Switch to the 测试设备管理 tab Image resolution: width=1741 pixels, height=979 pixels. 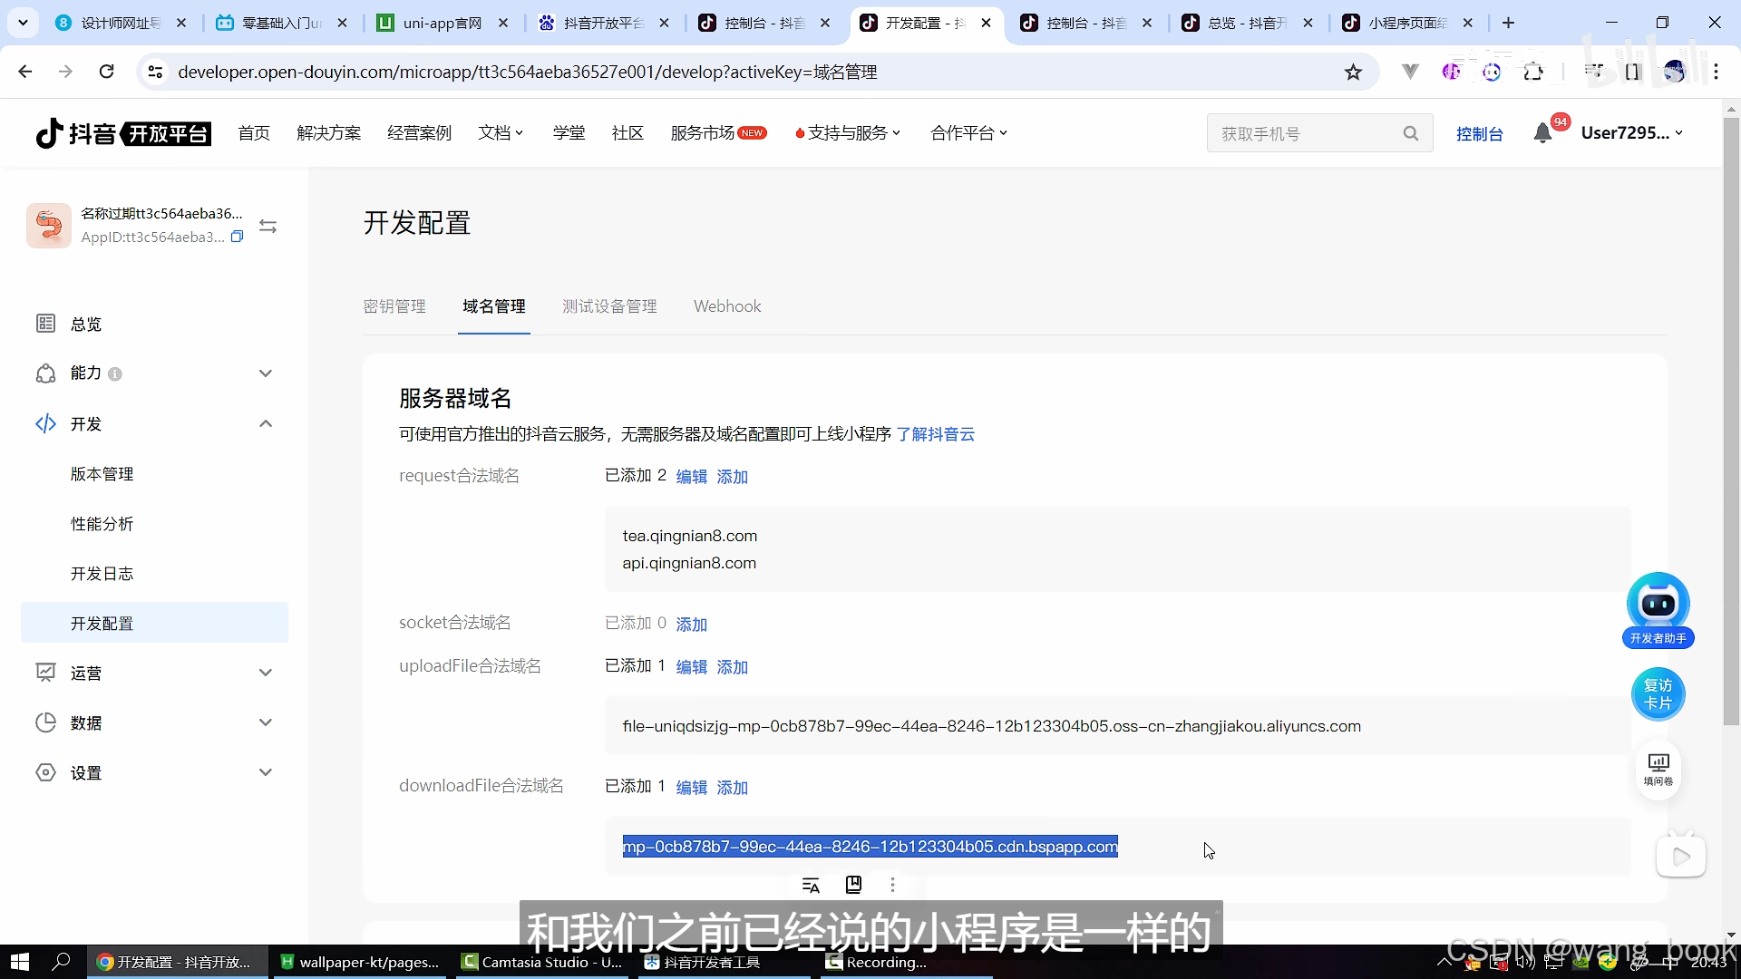tap(609, 306)
